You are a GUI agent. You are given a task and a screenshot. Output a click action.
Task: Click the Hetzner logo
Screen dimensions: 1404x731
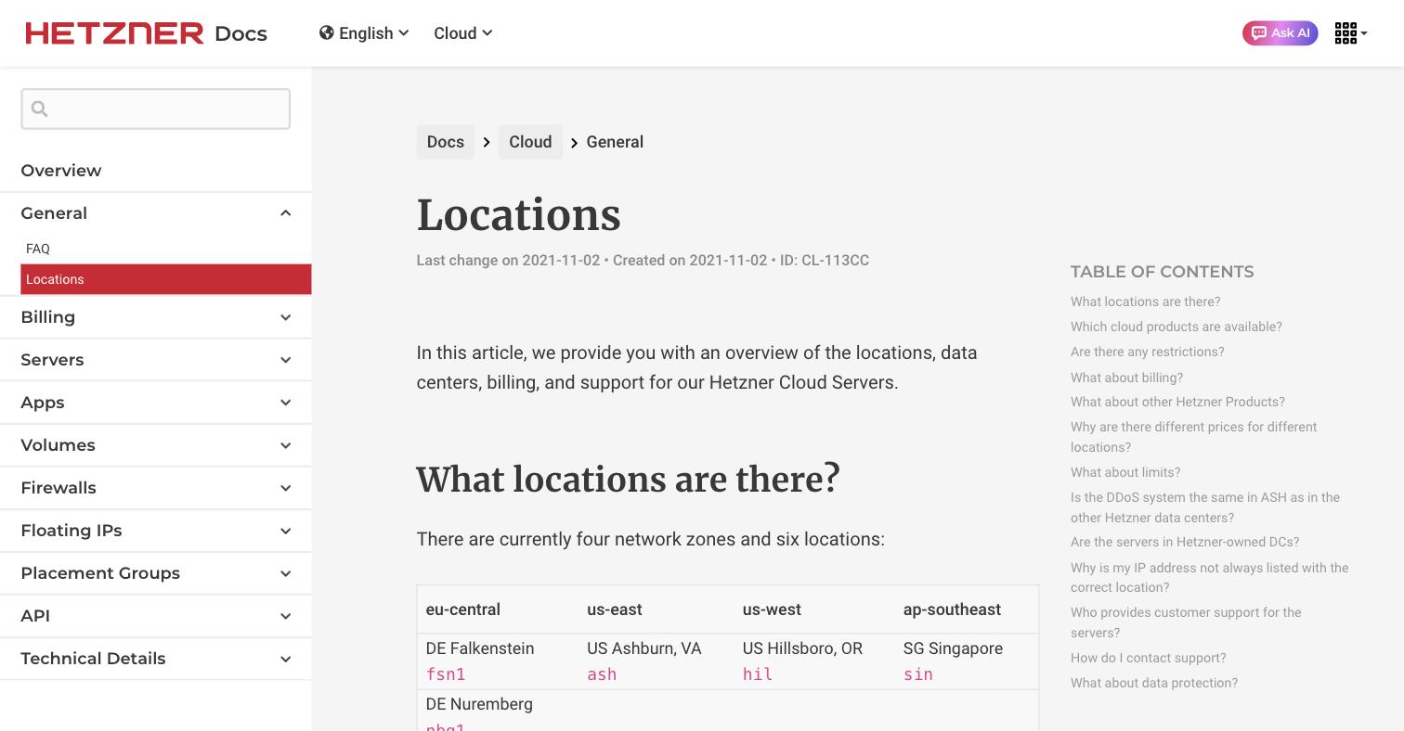click(114, 33)
